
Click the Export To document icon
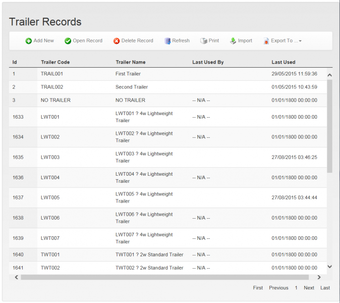[266, 41]
